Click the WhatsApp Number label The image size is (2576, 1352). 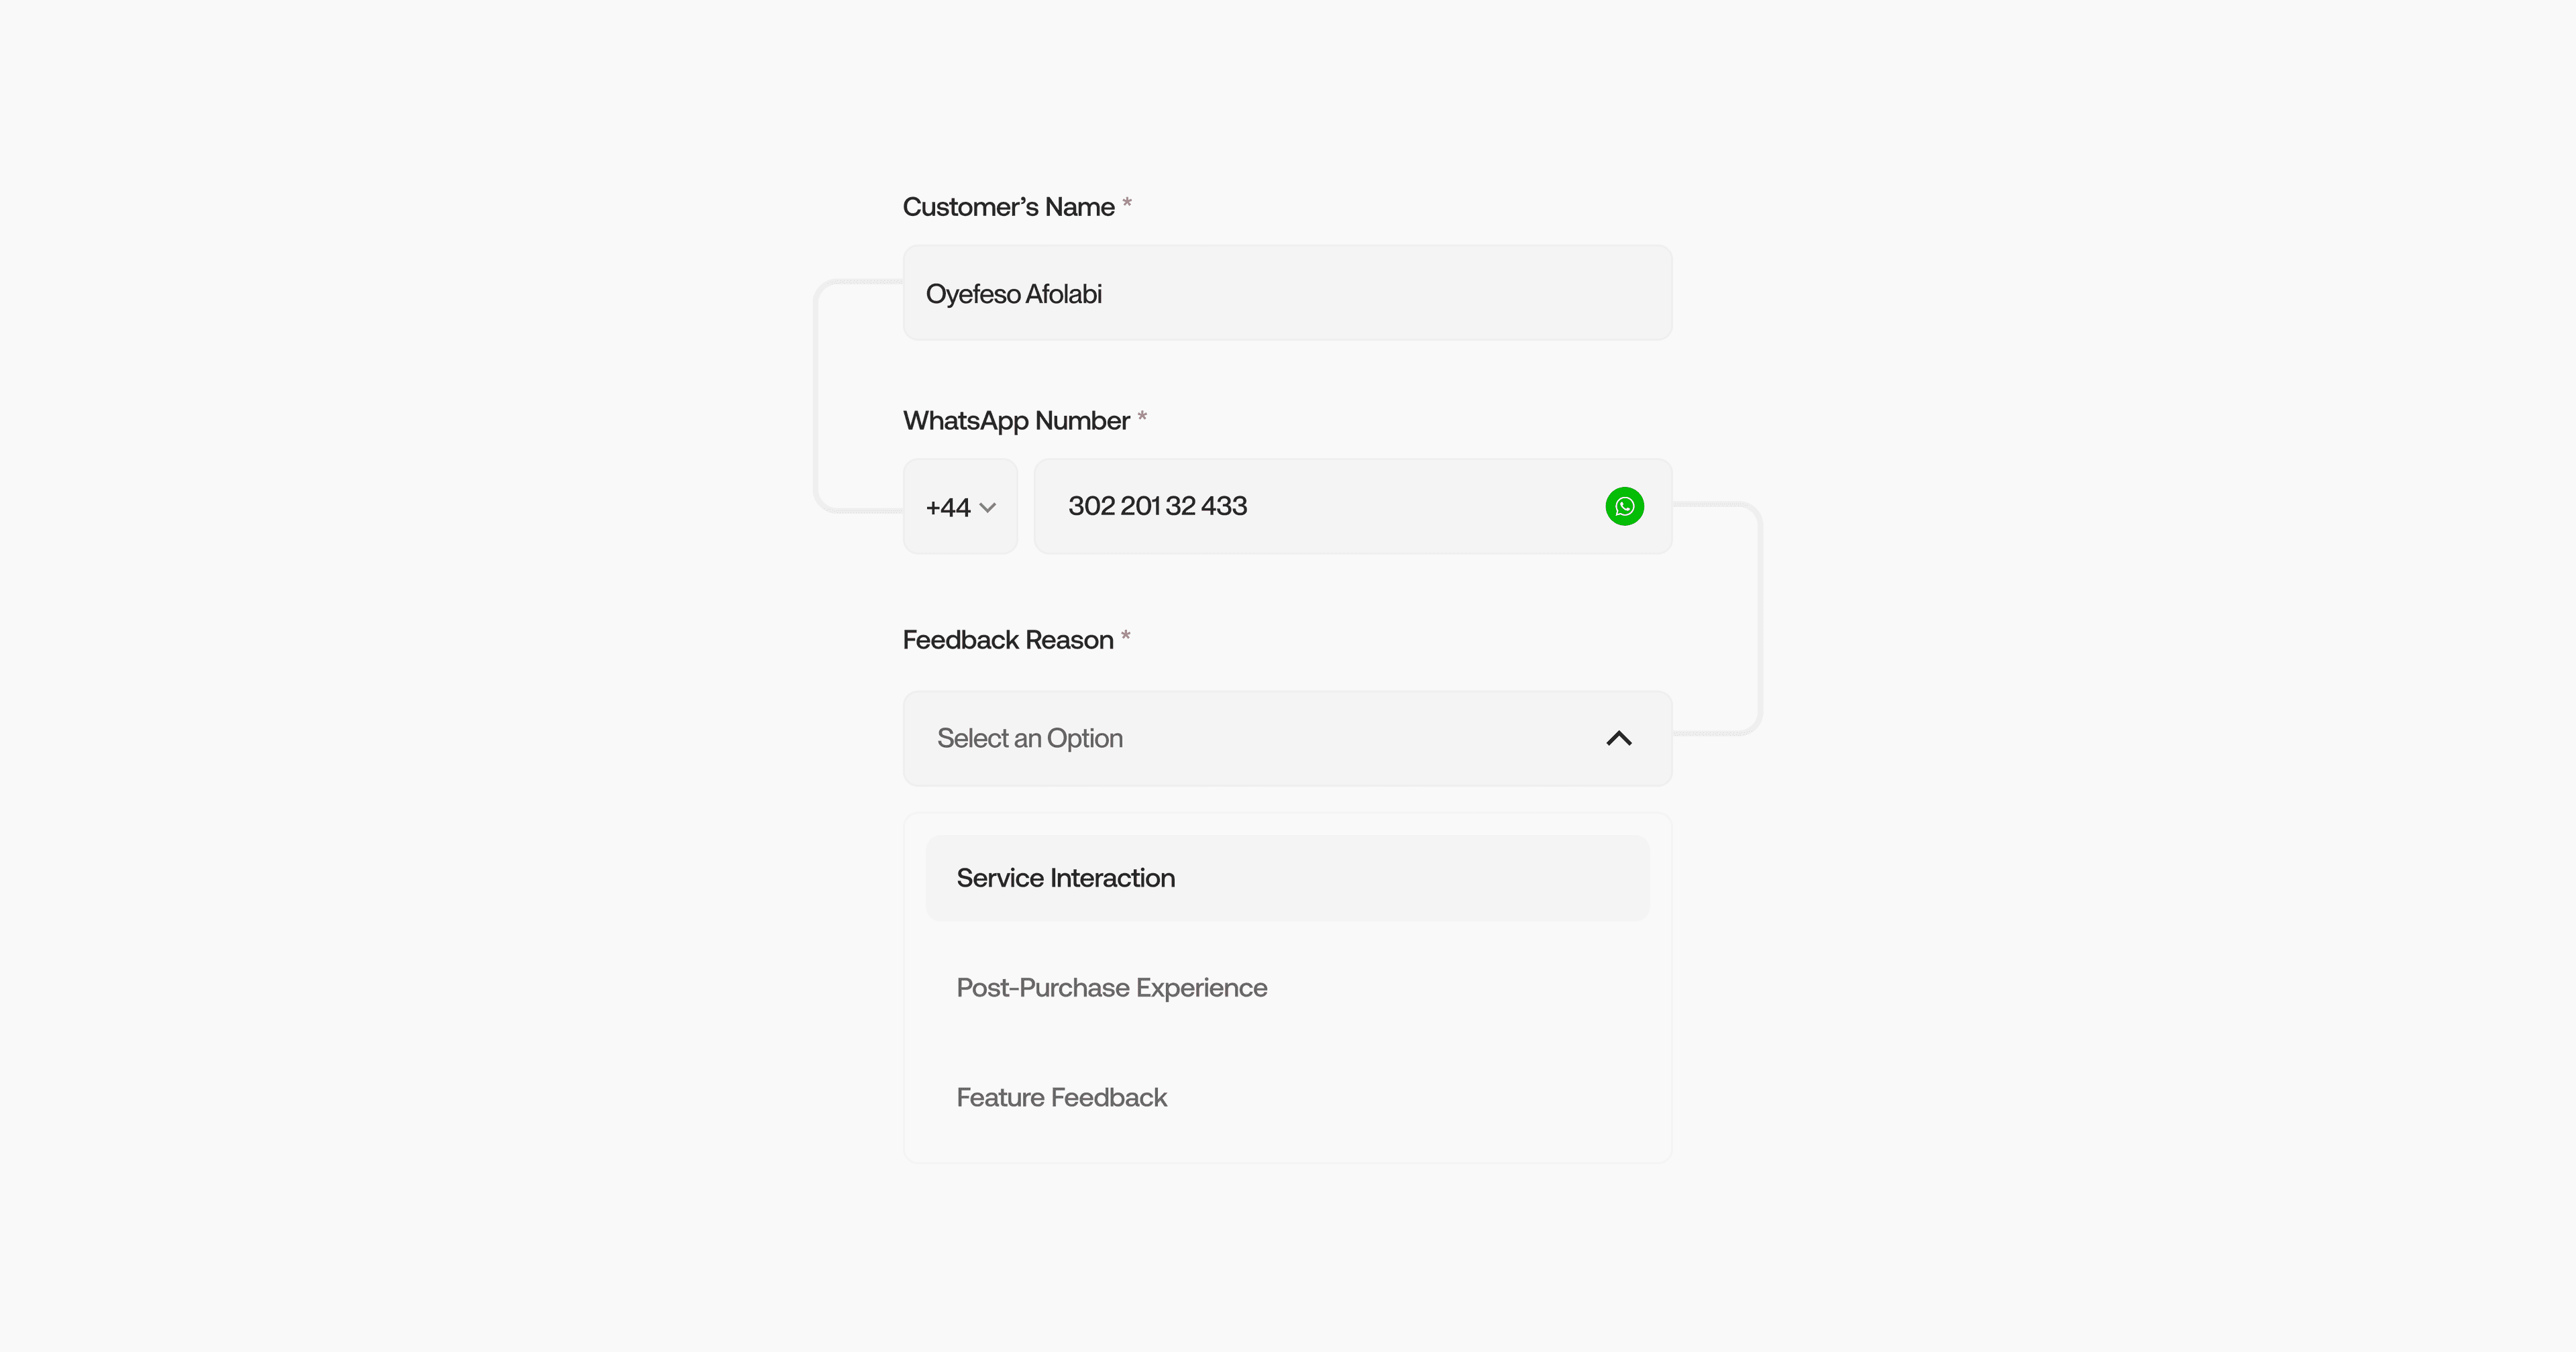[1016, 421]
